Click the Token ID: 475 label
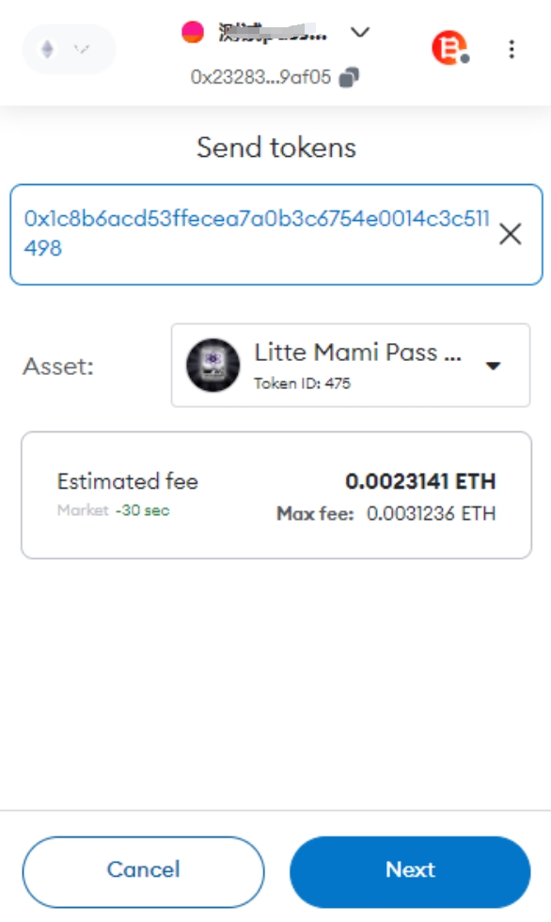This screenshot has height=922, width=551. (302, 383)
